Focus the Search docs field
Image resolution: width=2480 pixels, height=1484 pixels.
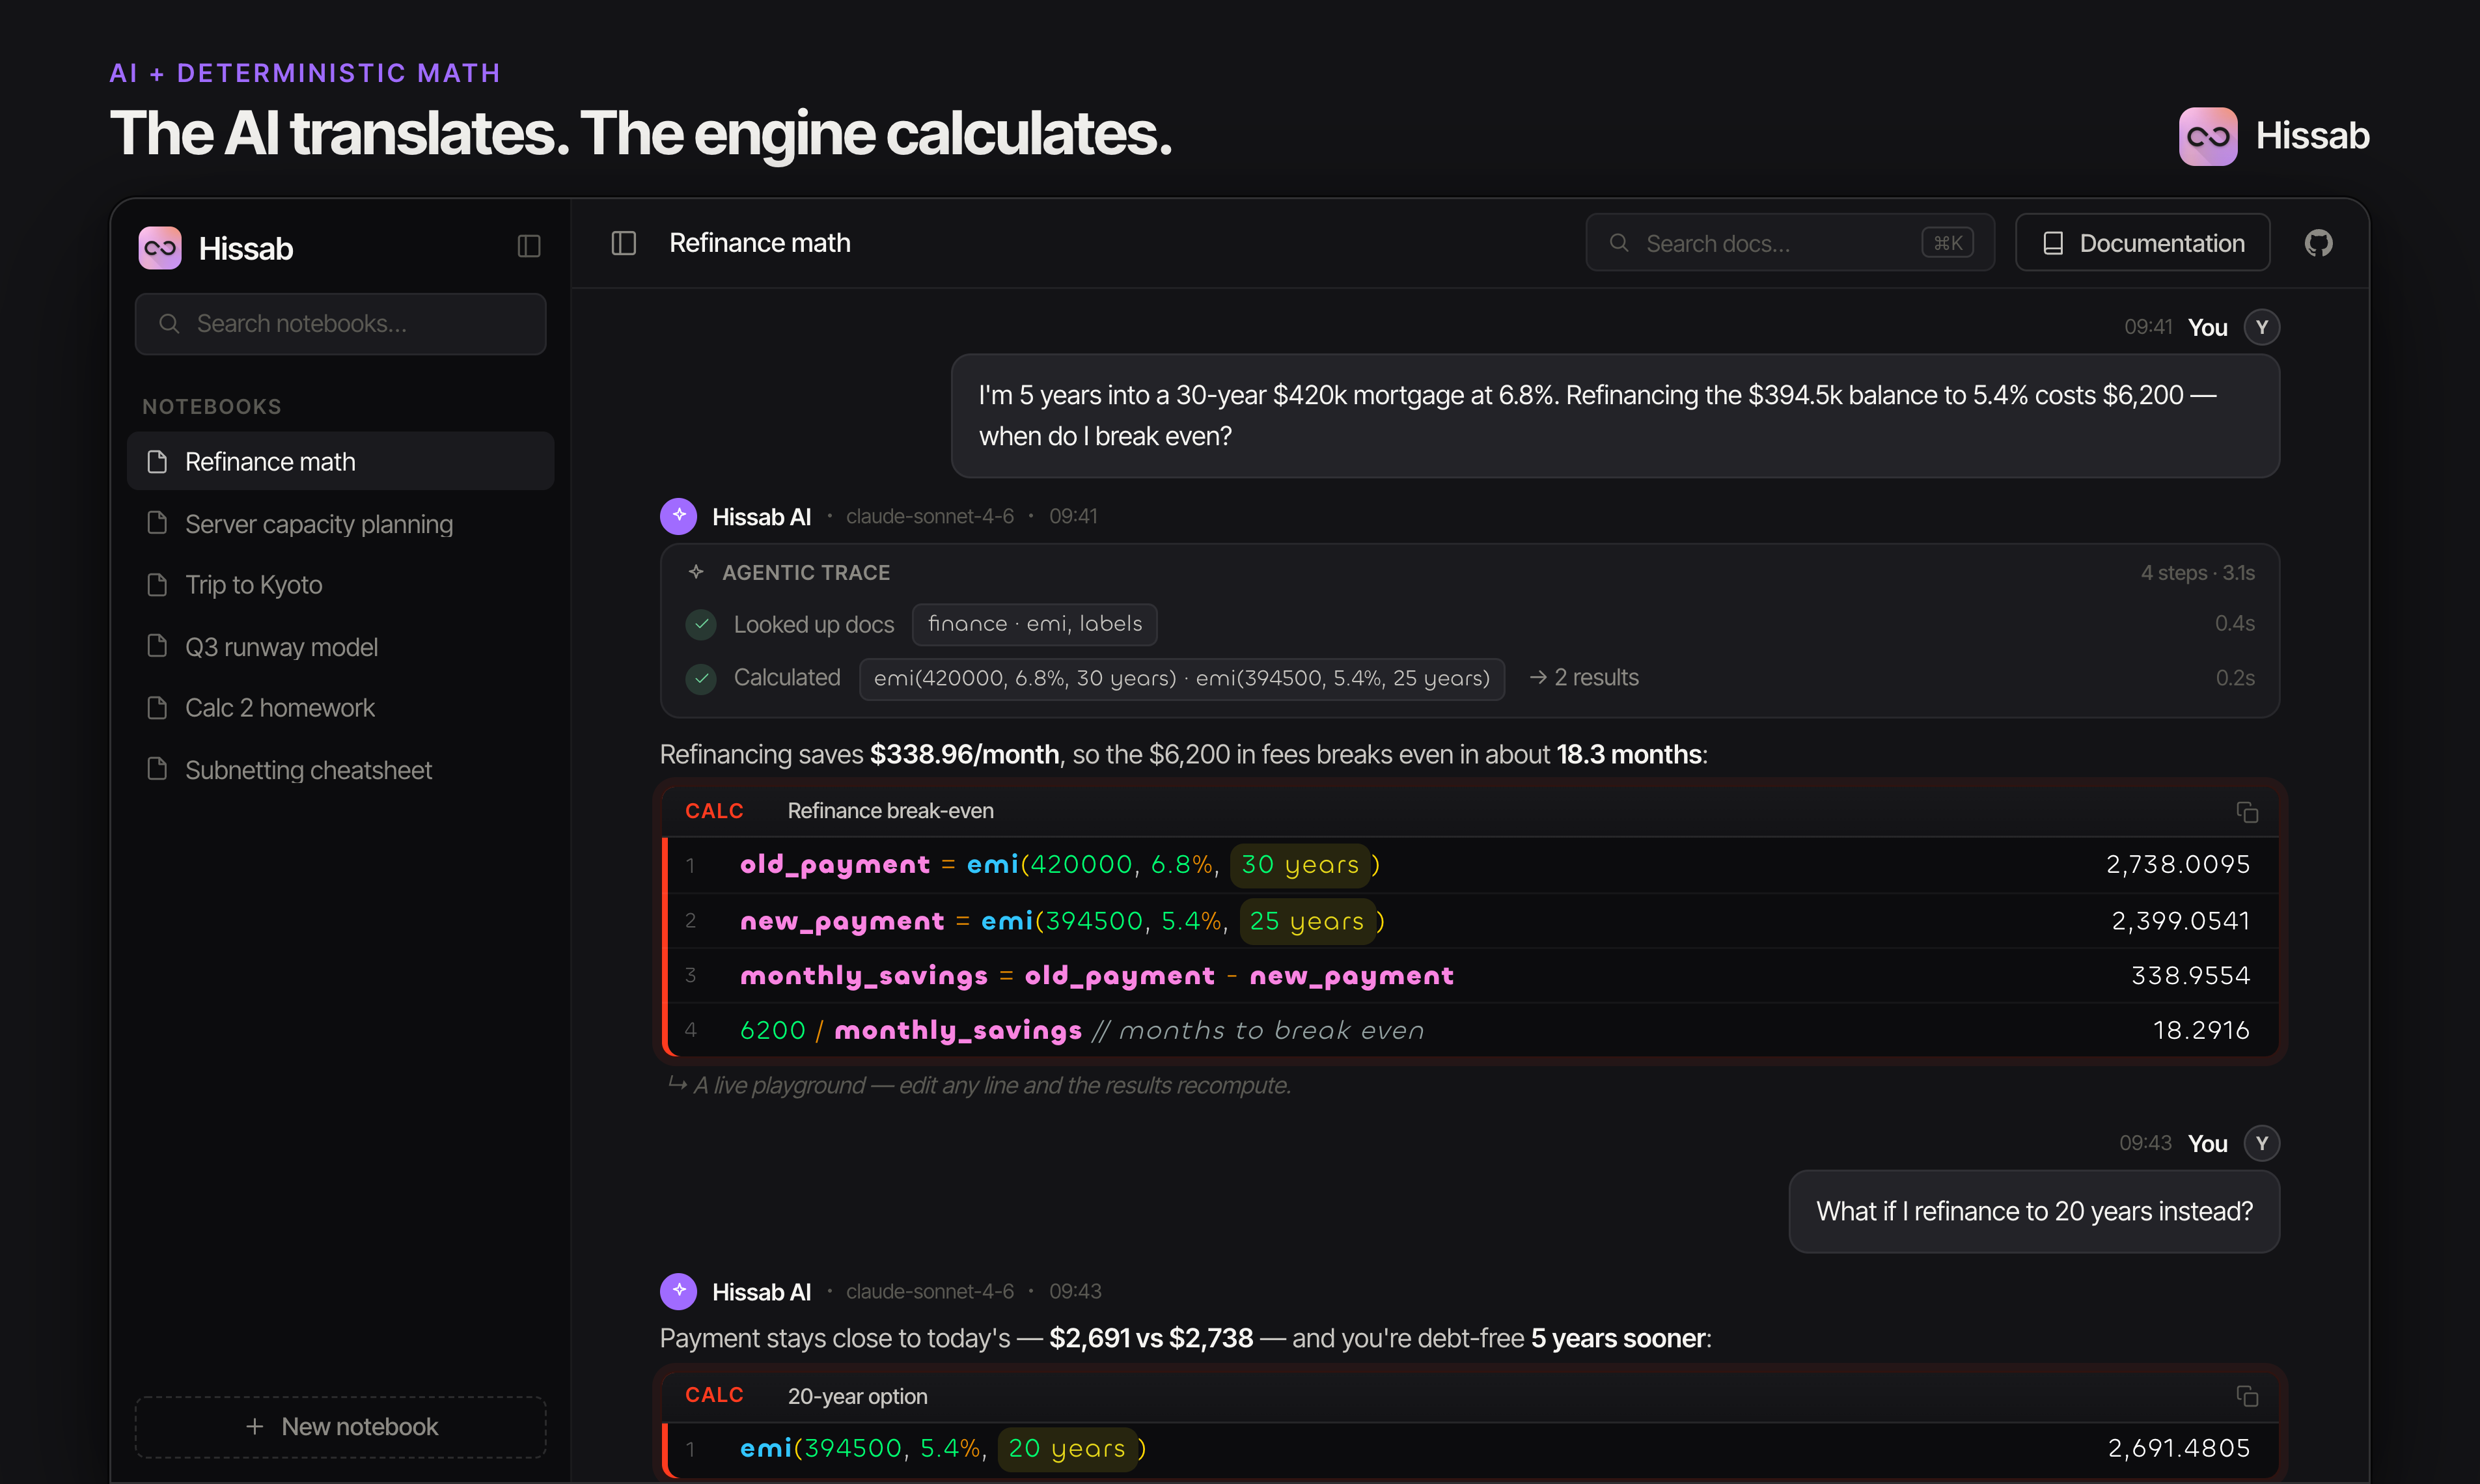click(1790, 243)
